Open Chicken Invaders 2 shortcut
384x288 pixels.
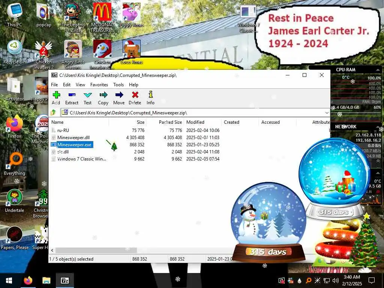pos(43,55)
